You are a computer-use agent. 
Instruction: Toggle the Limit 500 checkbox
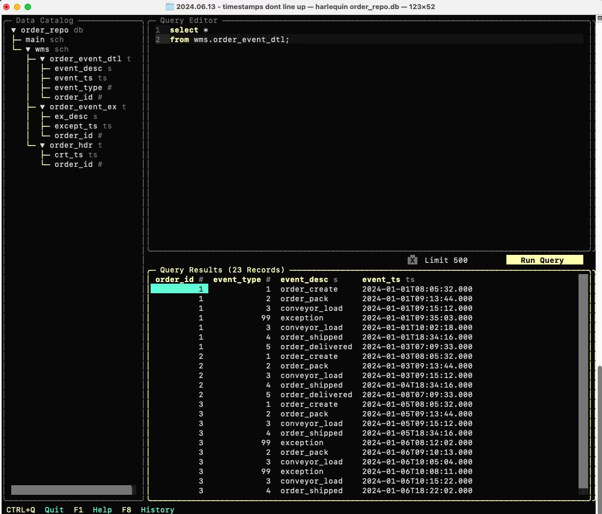point(412,260)
